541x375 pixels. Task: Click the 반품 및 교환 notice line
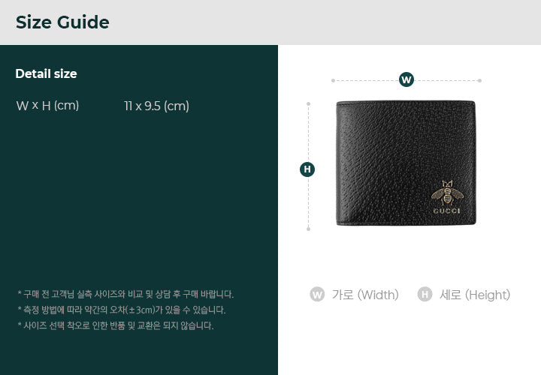116,325
